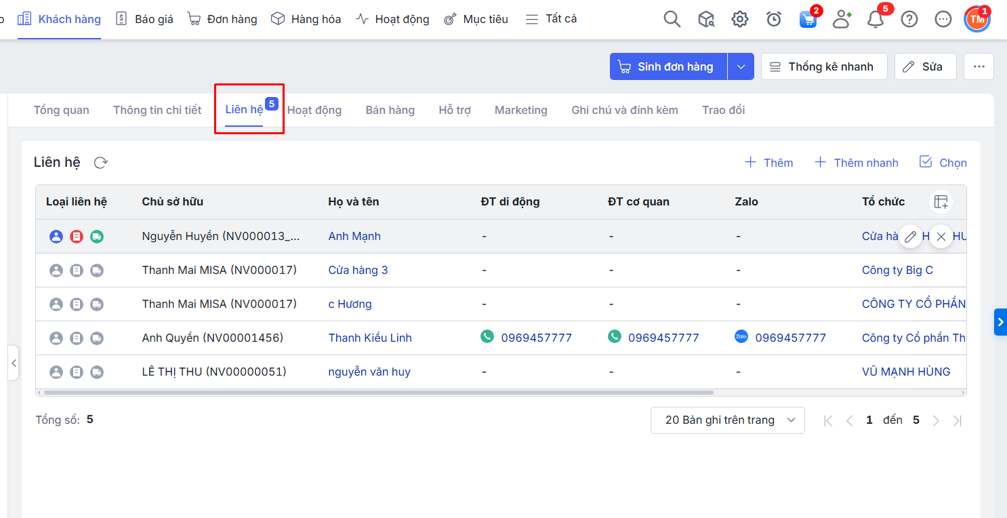1007x518 pixels.
Task: Click the pencil edit icon on first row
Action: click(x=910, y=237)
